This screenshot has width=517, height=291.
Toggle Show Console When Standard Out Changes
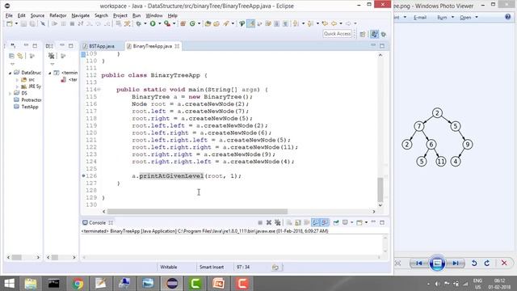[316, 223]
